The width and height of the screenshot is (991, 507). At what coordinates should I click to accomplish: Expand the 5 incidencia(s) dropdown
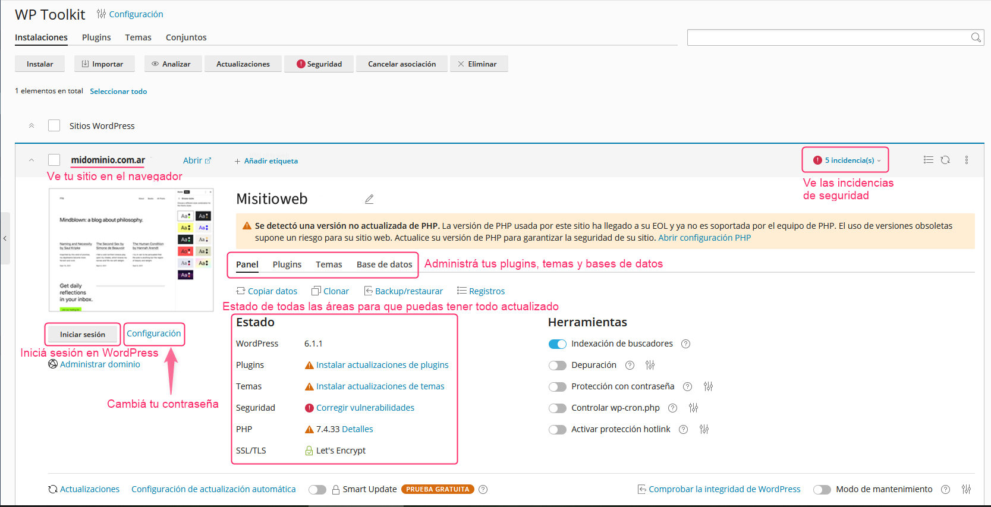click(847, 160)
